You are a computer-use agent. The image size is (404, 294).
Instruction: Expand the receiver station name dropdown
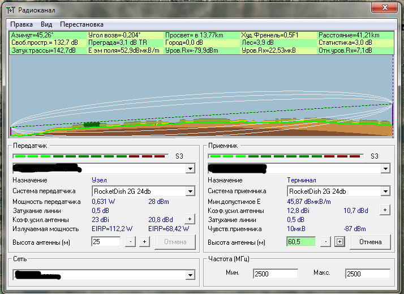(x=385, y=169)
